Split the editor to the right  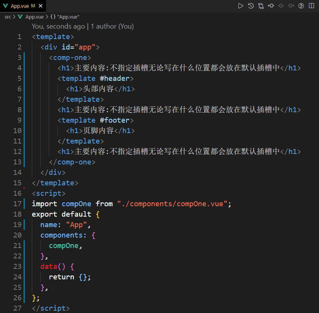311,6
